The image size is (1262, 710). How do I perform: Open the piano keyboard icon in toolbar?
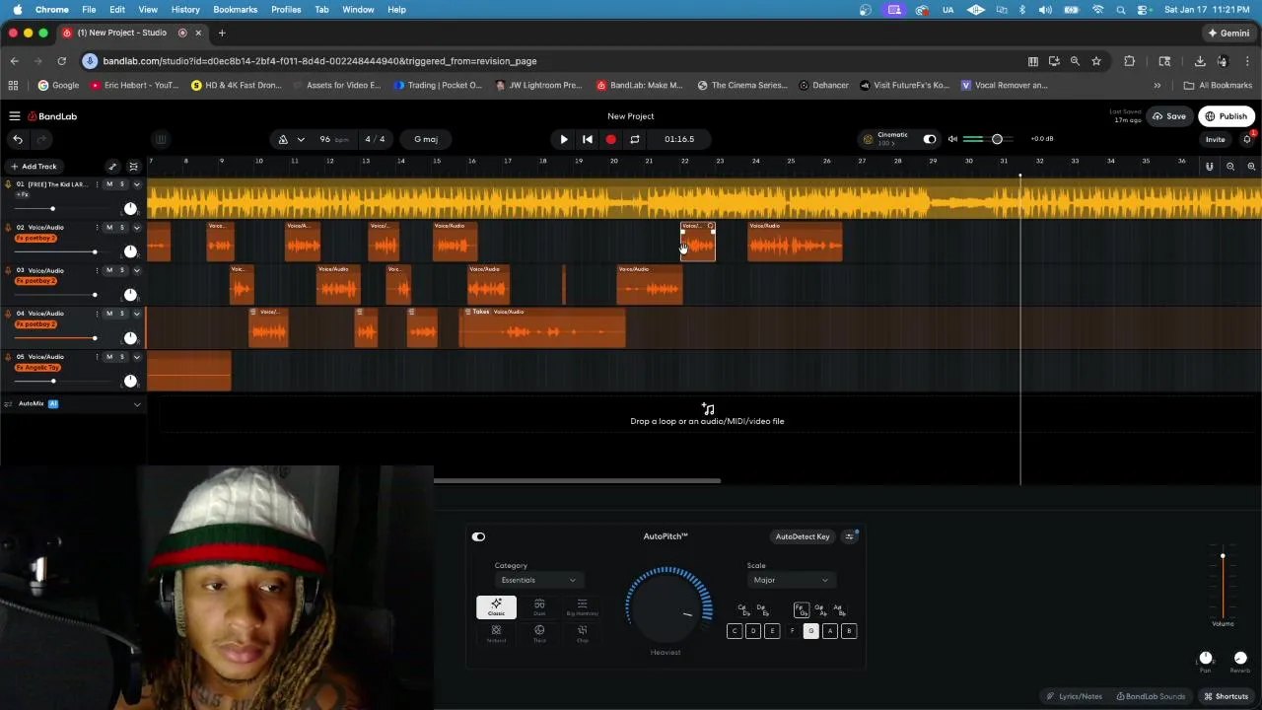click(x=161, y=139)
